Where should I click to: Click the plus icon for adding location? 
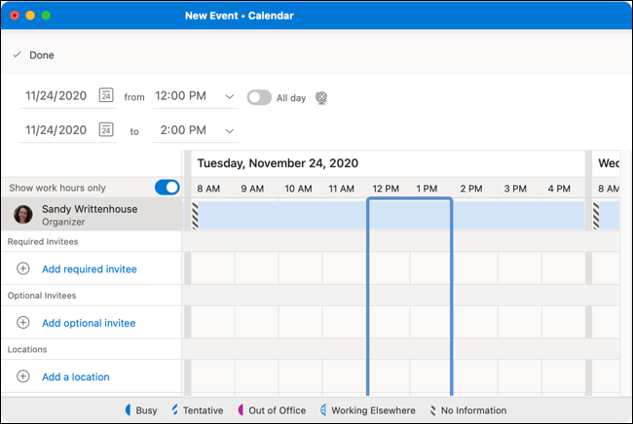tap(23, 376)
